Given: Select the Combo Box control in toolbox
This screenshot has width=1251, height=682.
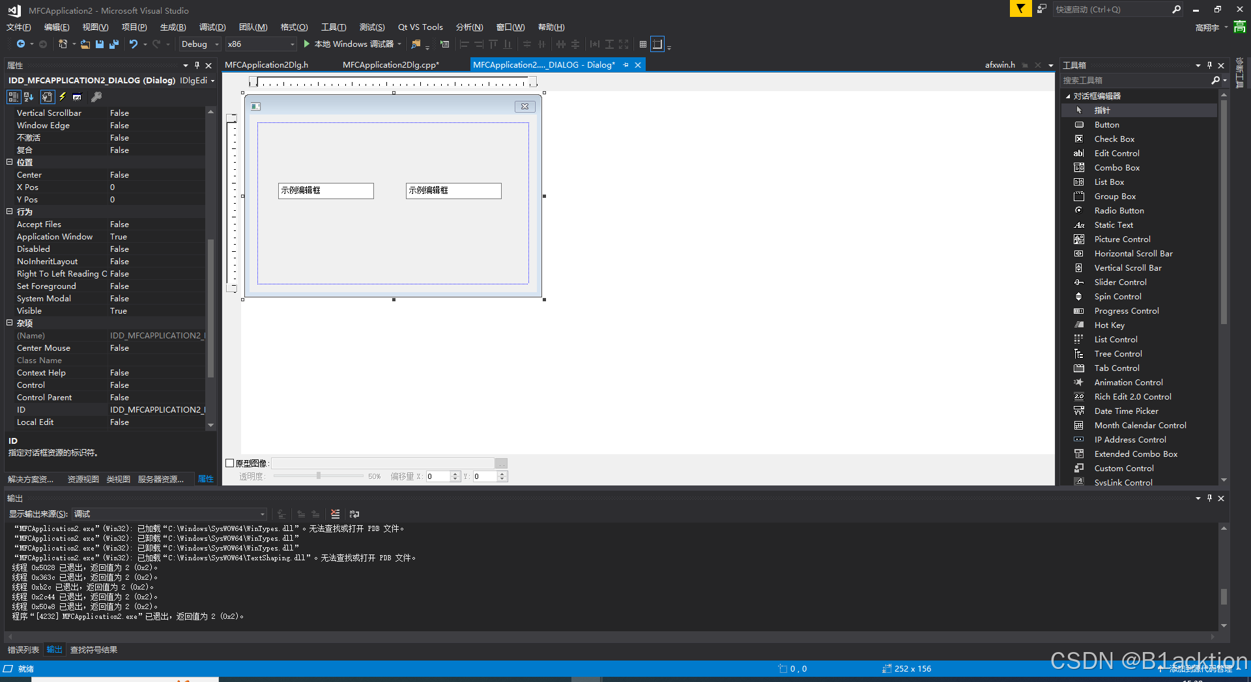Looking at the screenshot, I should (x=1116, y=167).
